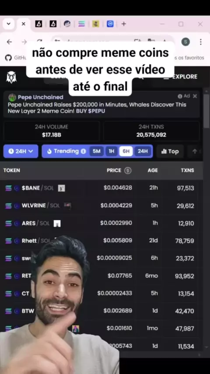210x374 pixels.
Task: Switch to the blue C browser tab
Action: 110,24
